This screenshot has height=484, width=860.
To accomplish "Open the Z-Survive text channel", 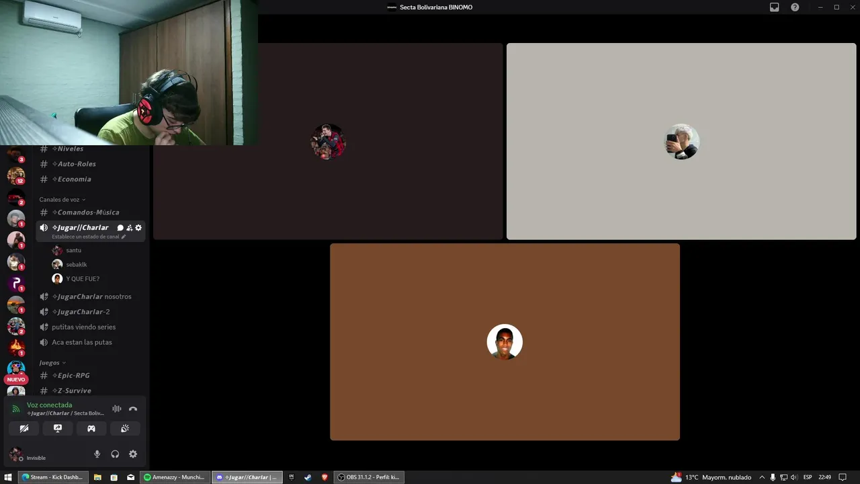I will click(89, 391).
